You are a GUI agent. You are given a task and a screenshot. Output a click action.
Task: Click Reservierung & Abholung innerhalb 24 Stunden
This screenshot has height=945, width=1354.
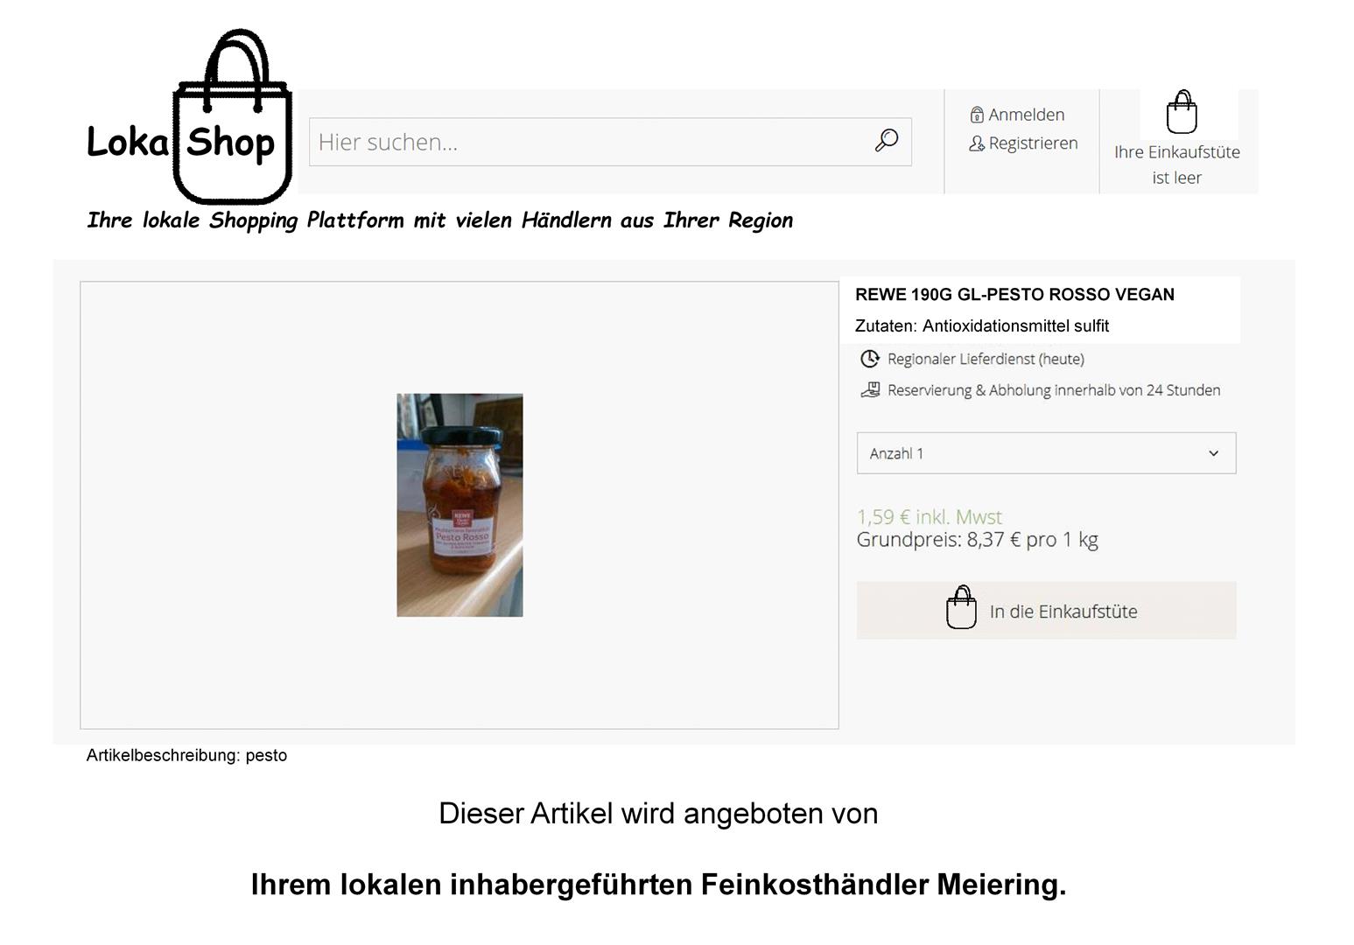[1054, 390]
